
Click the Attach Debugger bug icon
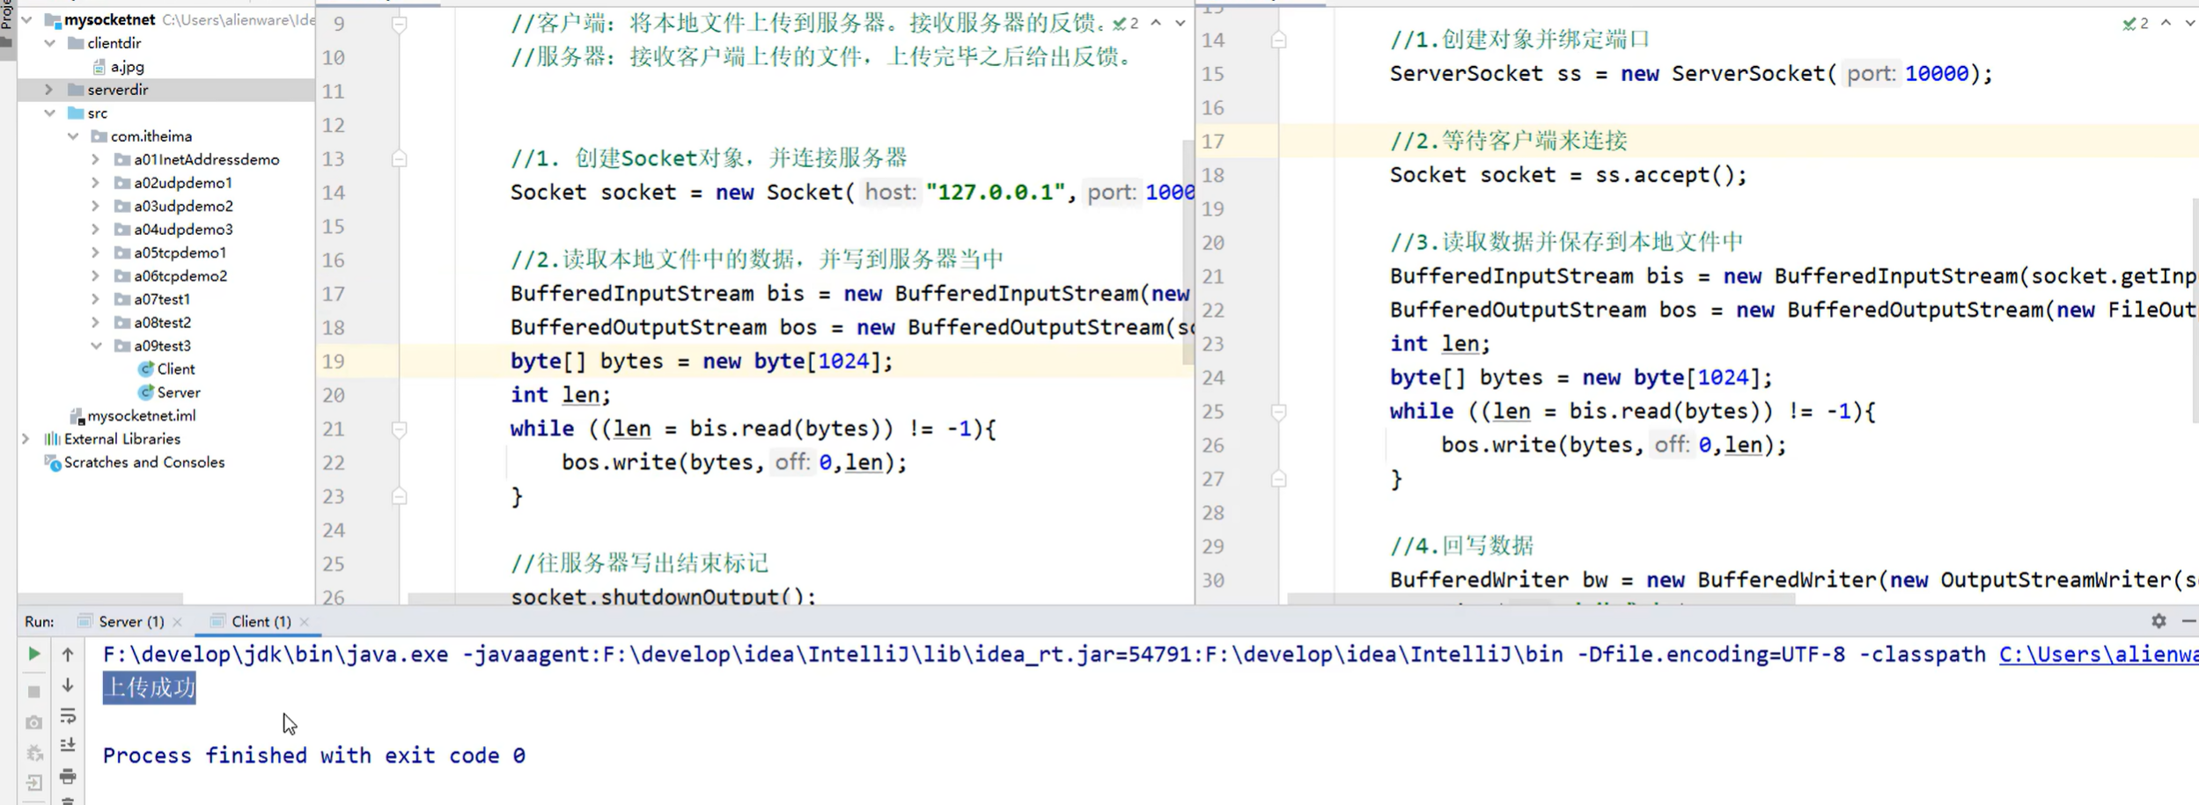(x=33, y=753)
